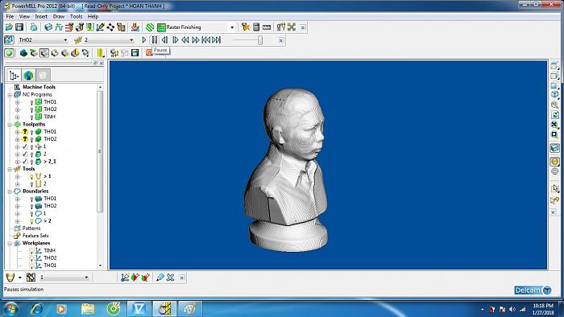Toggle wireframe sphere on view toolbar
The height and width of the screenshot is (317, 564).
tap(554, 171)
